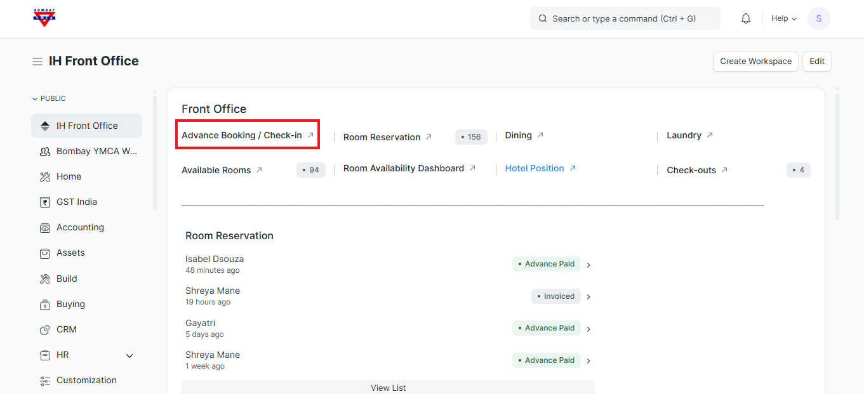This screenshot has width=864, height=394.
Task: Open the CRM workspace
Action: [x=67, y=329]
